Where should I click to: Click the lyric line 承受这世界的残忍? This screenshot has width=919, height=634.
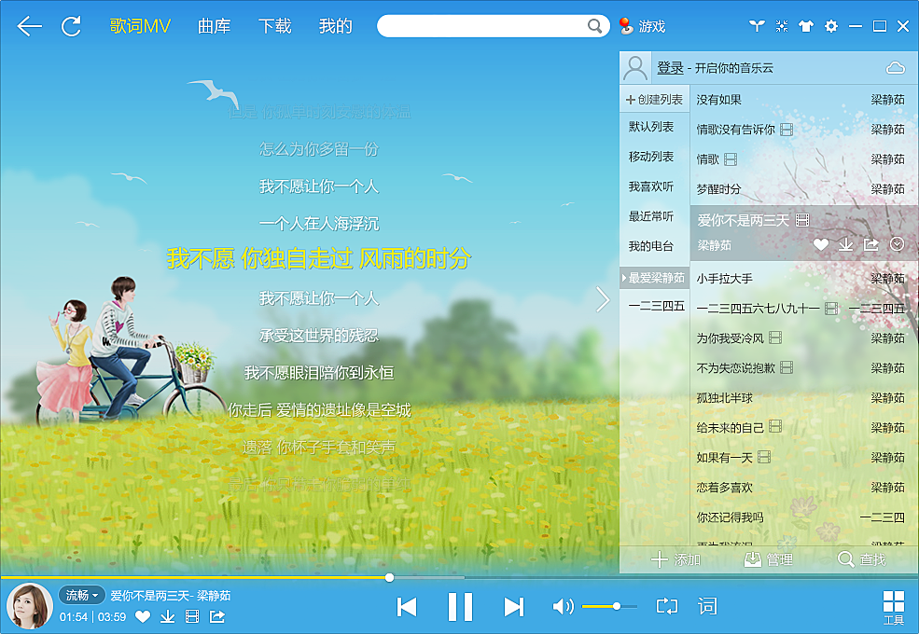(319, 336)
